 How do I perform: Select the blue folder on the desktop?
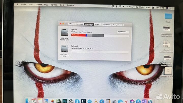(168, 16)
